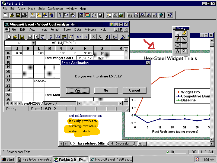The image size is (217, 163).
Task: Click Excel's Sort Descending Z-A icon
Action: pos(114,37)
